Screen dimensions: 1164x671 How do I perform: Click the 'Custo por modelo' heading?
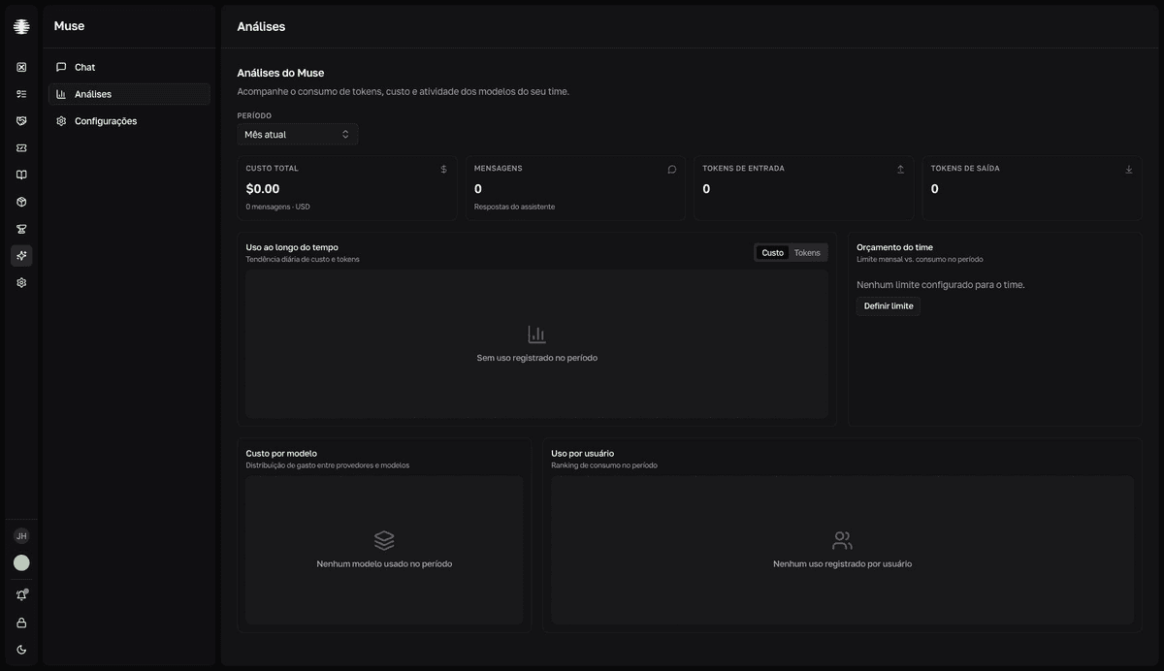281,453
